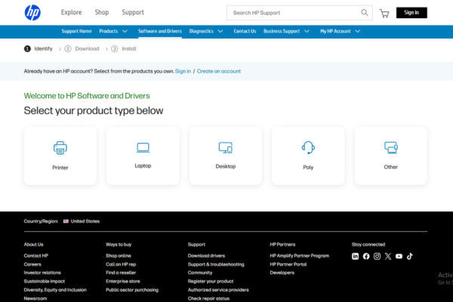This screenshot has height=302, width=453.
Task: Change the United States country/region setting
Action: coord(82,221)
